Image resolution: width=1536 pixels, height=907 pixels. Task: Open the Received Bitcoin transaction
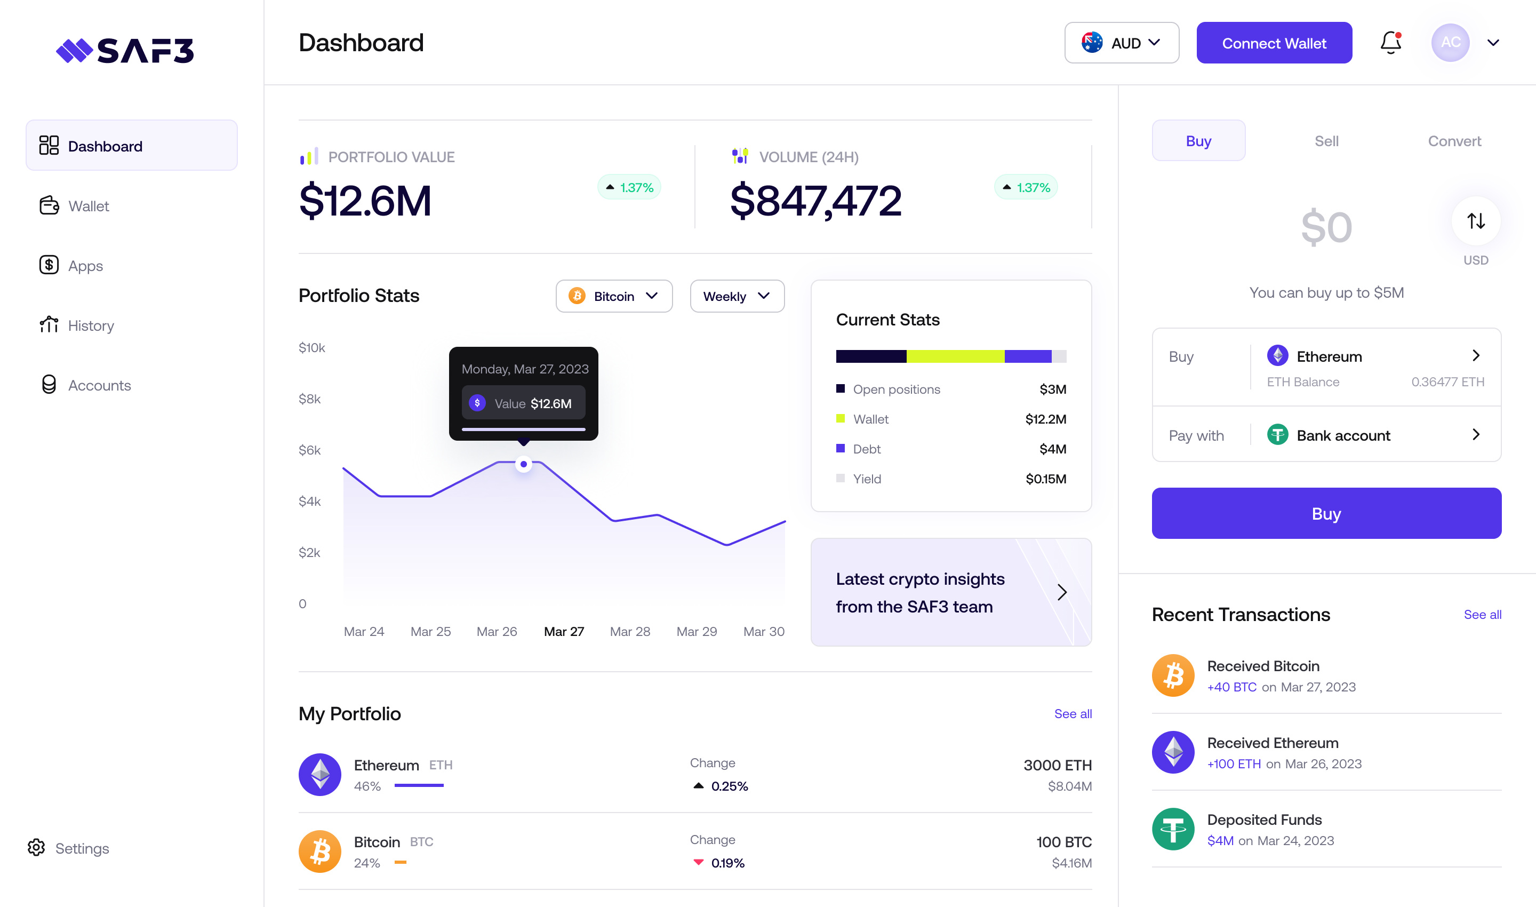(1326, 676)
